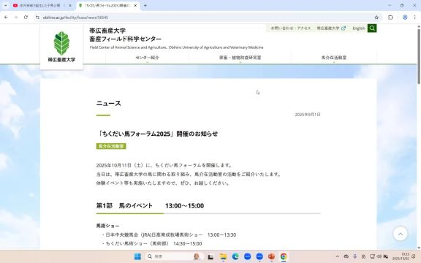Click the address bar URL field
421x263 pixels.
click(x=207, y=18)
